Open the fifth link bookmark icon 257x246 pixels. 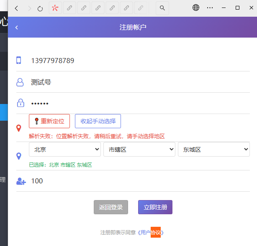pos(126,8)
